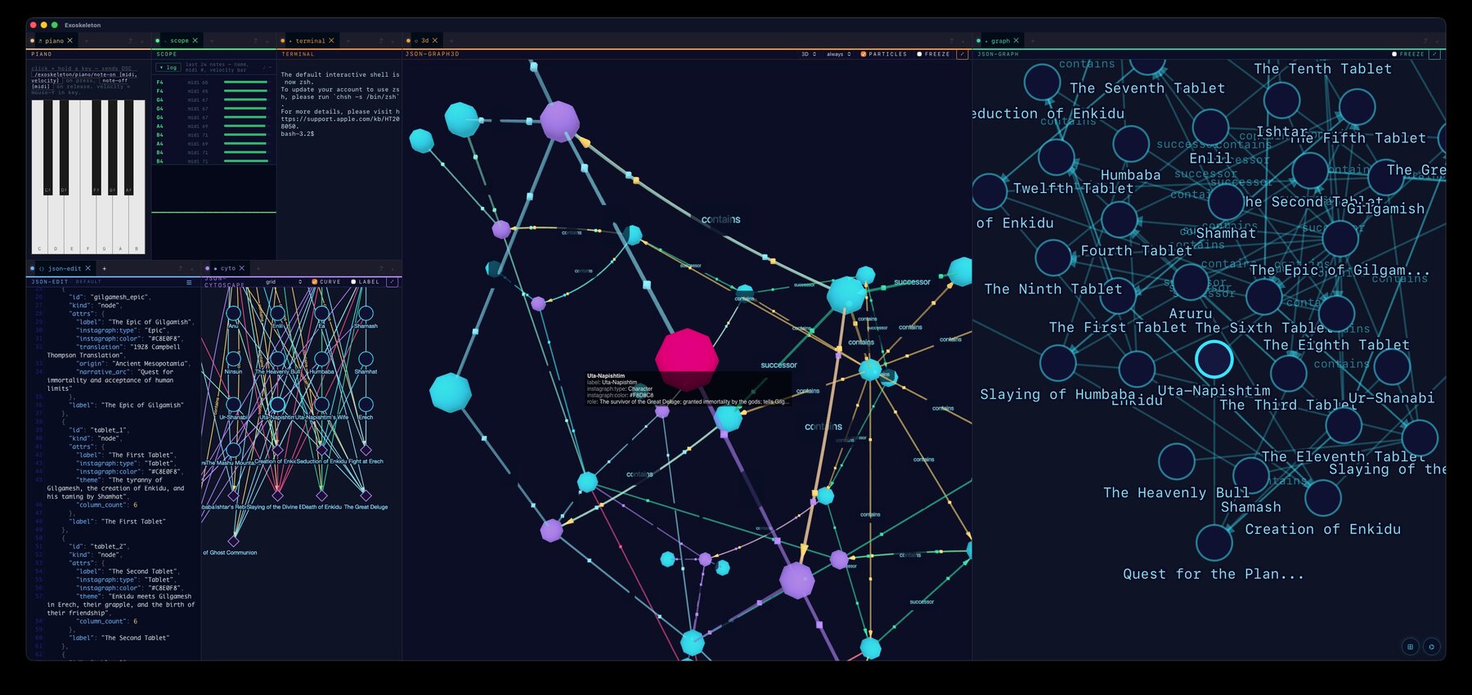Click the pop-out arrow in terminal tab bar

(x=381, y=41)
